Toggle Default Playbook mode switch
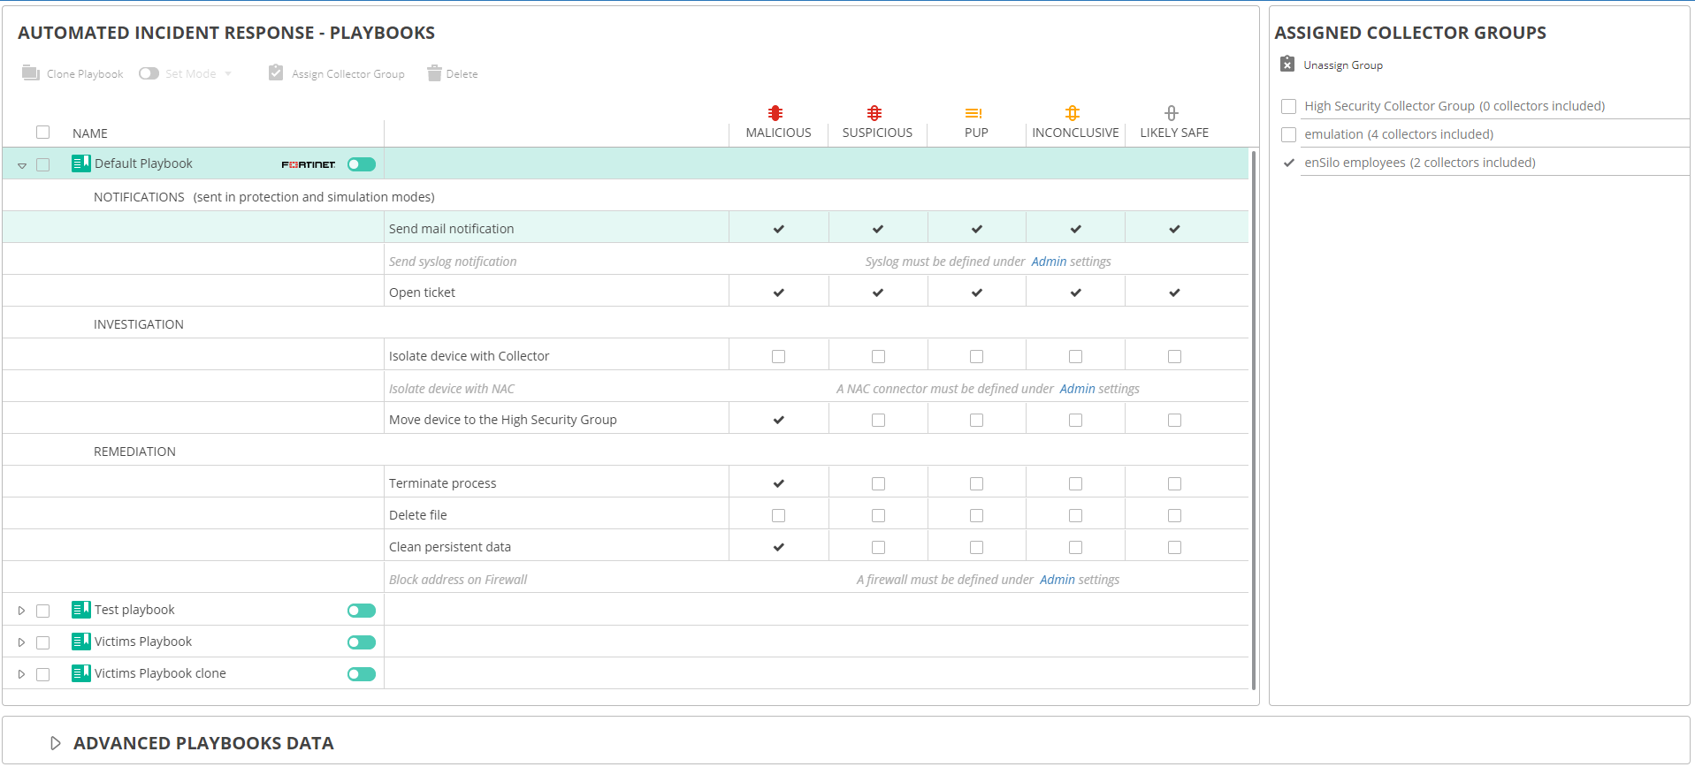This screenshot has height=767, width=1695. (x=362, y=164)
